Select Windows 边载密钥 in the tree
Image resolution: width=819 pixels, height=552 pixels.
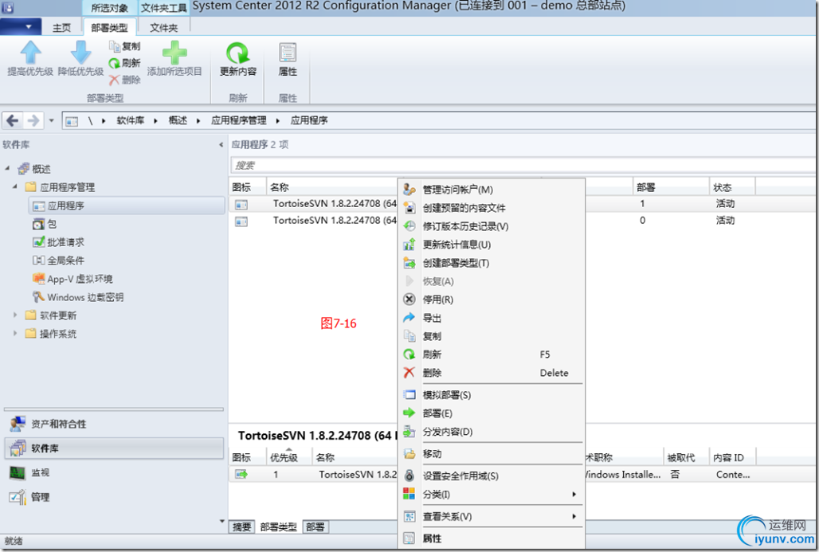coord(78,297)
